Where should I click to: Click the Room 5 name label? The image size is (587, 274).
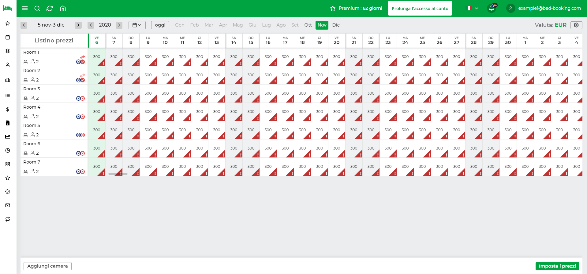pos(32,125)
